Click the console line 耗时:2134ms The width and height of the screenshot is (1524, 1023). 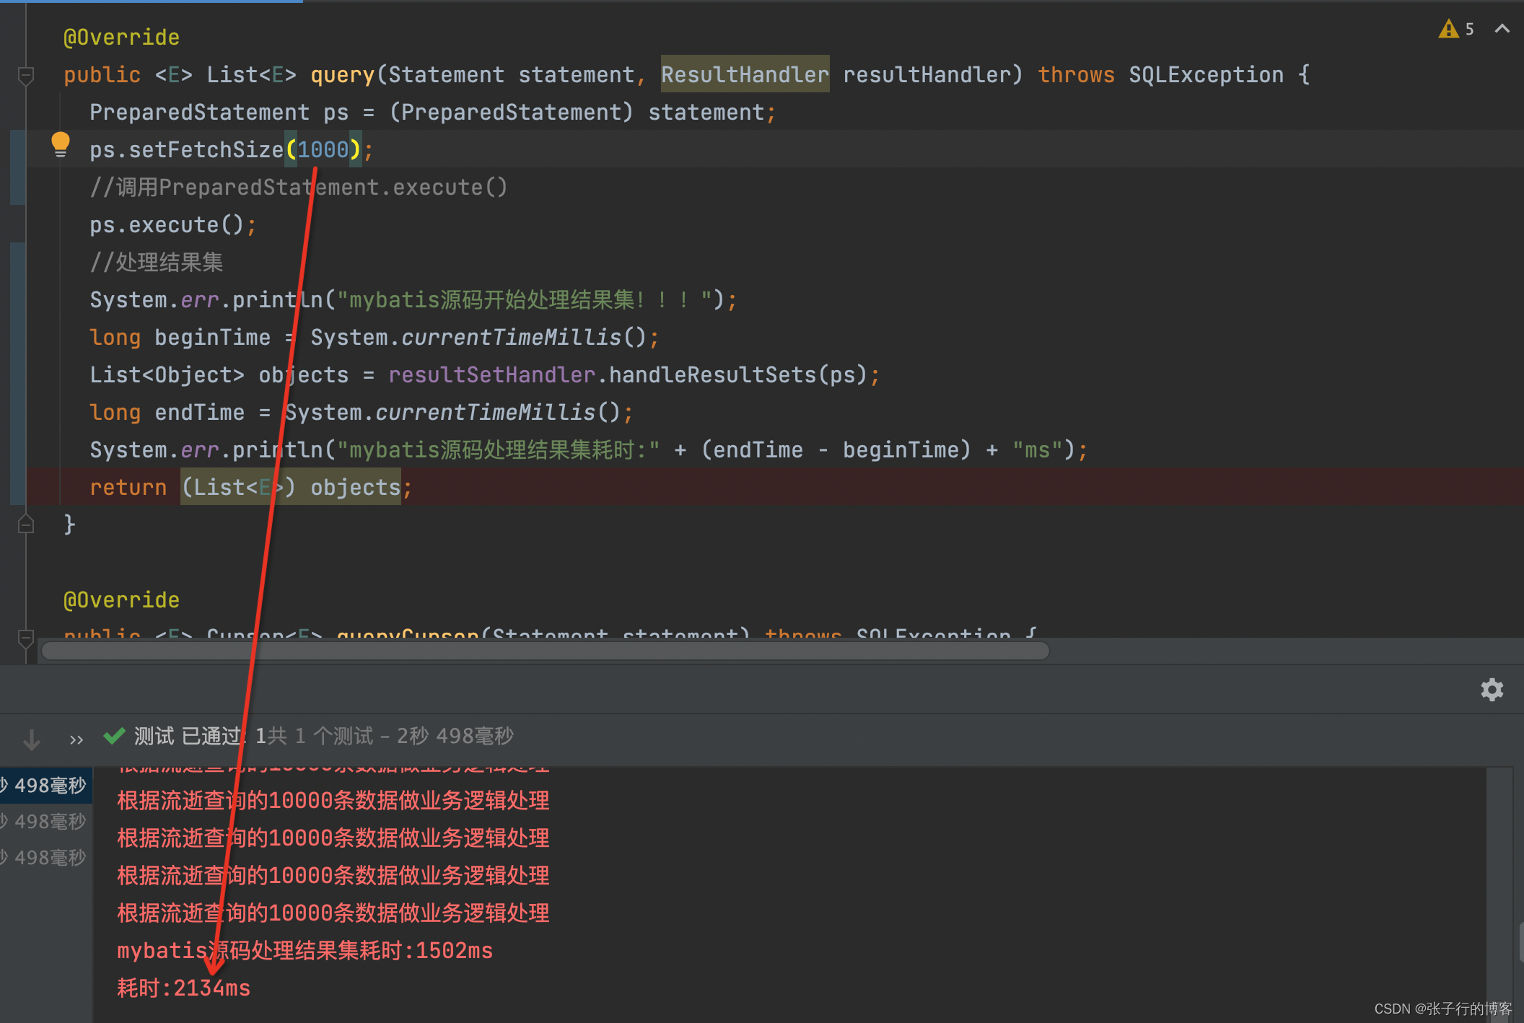coord(183,988)
